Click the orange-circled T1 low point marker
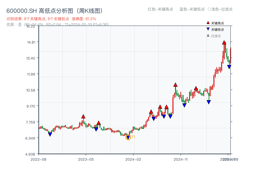 (x=128, y=137)
